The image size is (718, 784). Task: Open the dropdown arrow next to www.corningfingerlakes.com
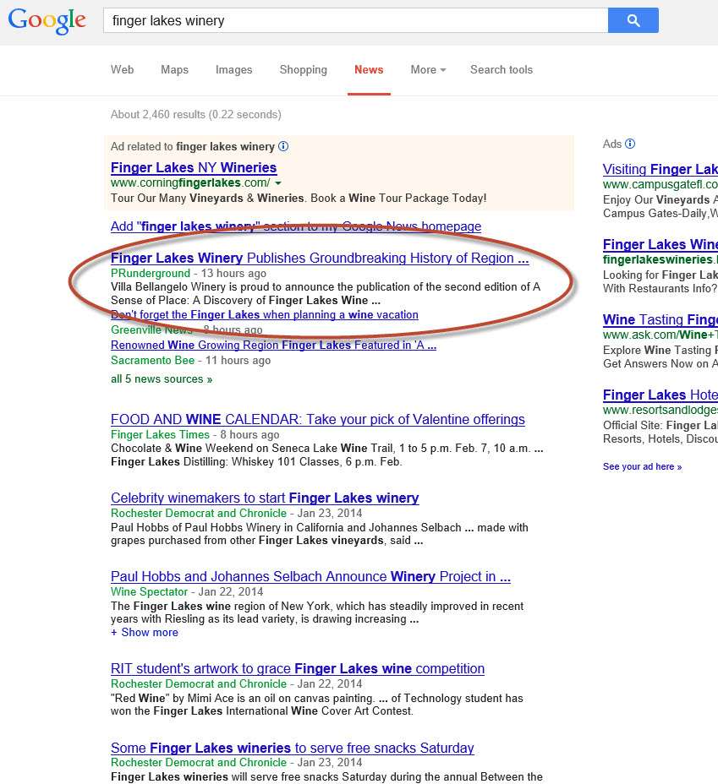click(x=278, y=183)
